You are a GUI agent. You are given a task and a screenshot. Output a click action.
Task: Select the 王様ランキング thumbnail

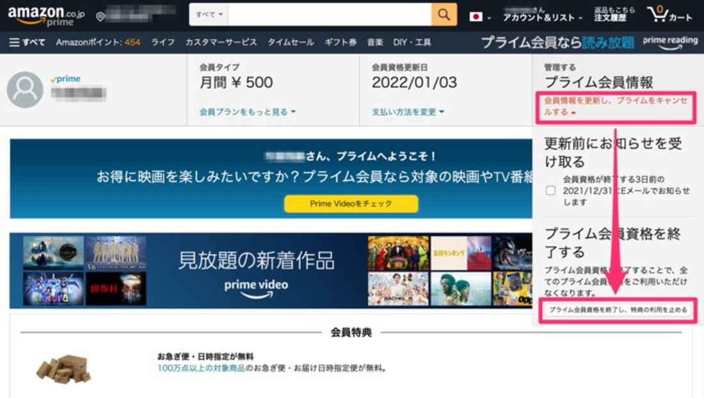[461, 253]
